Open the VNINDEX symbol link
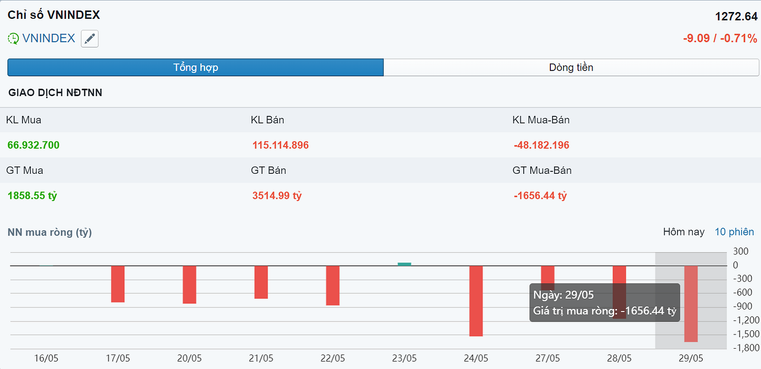The image size is (761, 369). tap(49, 39)
